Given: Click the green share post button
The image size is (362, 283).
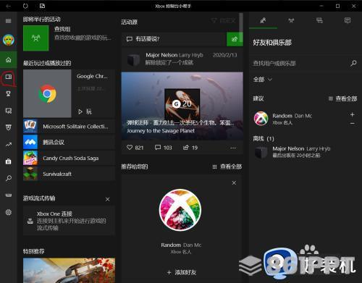Looking at the screenshot, I should click(235, 39).
